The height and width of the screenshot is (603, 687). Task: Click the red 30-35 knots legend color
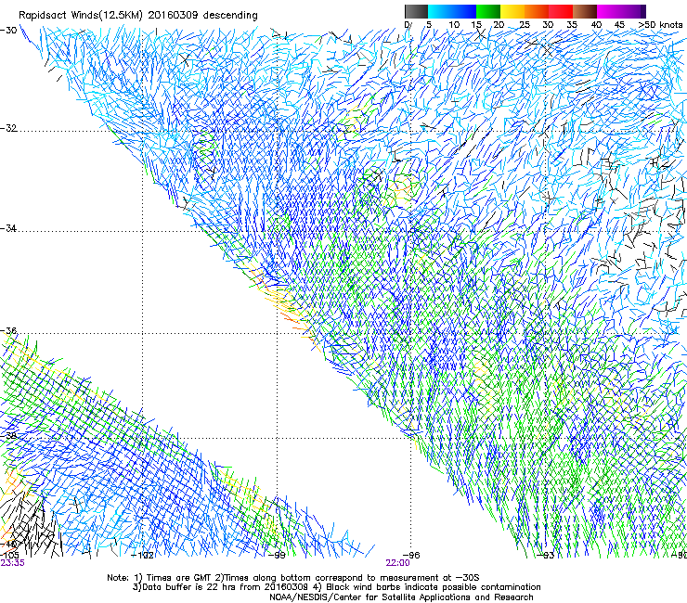coord(561,11)
